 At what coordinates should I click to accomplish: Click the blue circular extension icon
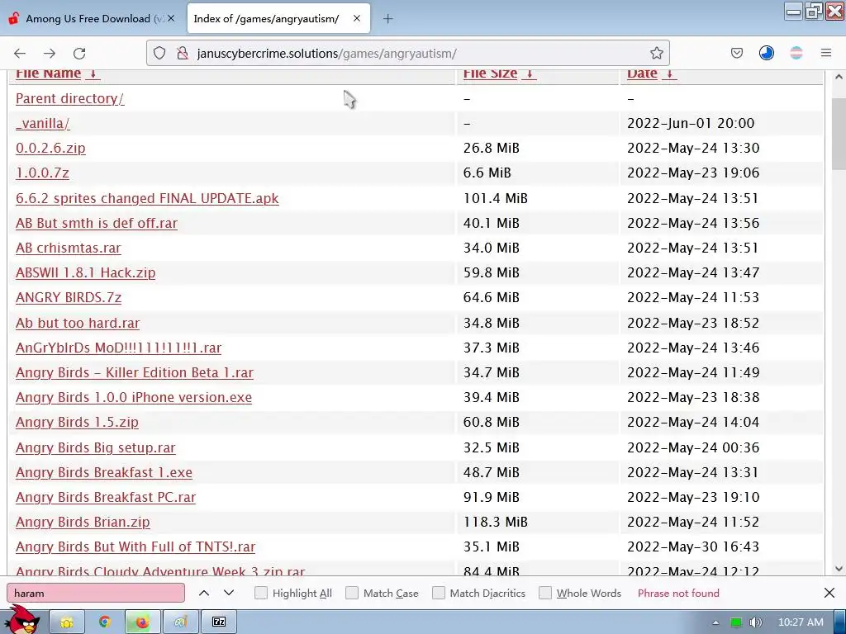(x=767, y=53)
